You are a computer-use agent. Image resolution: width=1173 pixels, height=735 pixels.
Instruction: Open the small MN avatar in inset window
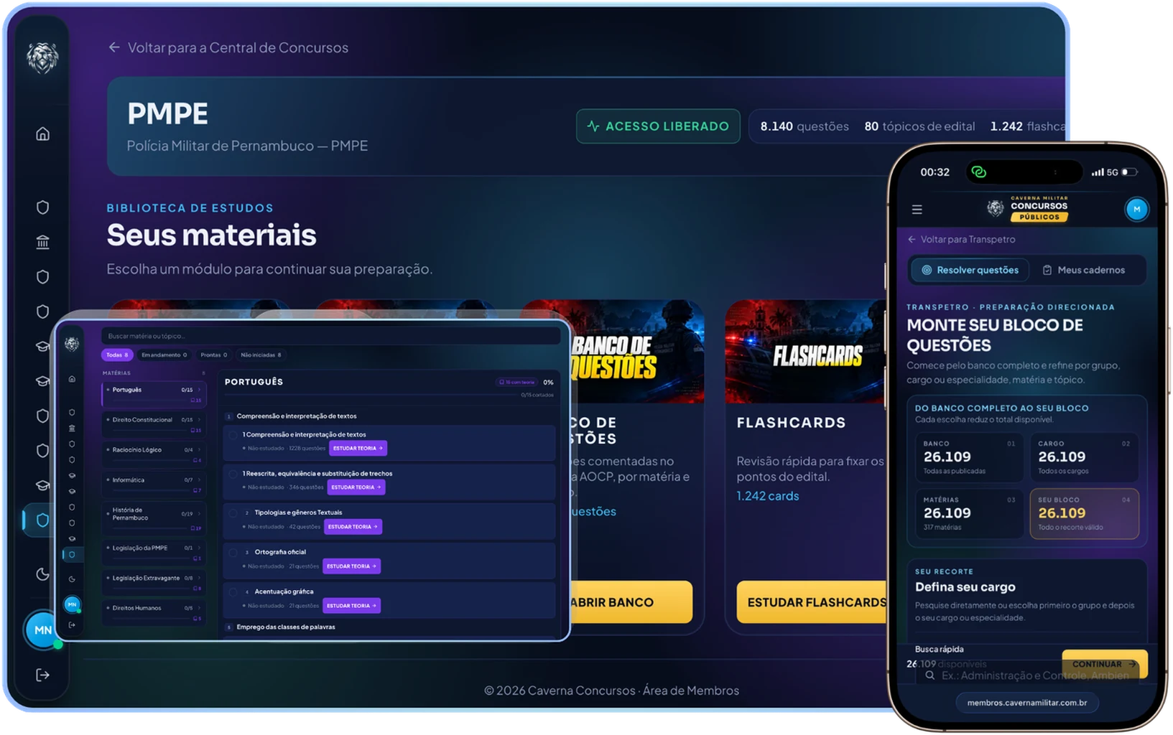[x=72, y=604]
